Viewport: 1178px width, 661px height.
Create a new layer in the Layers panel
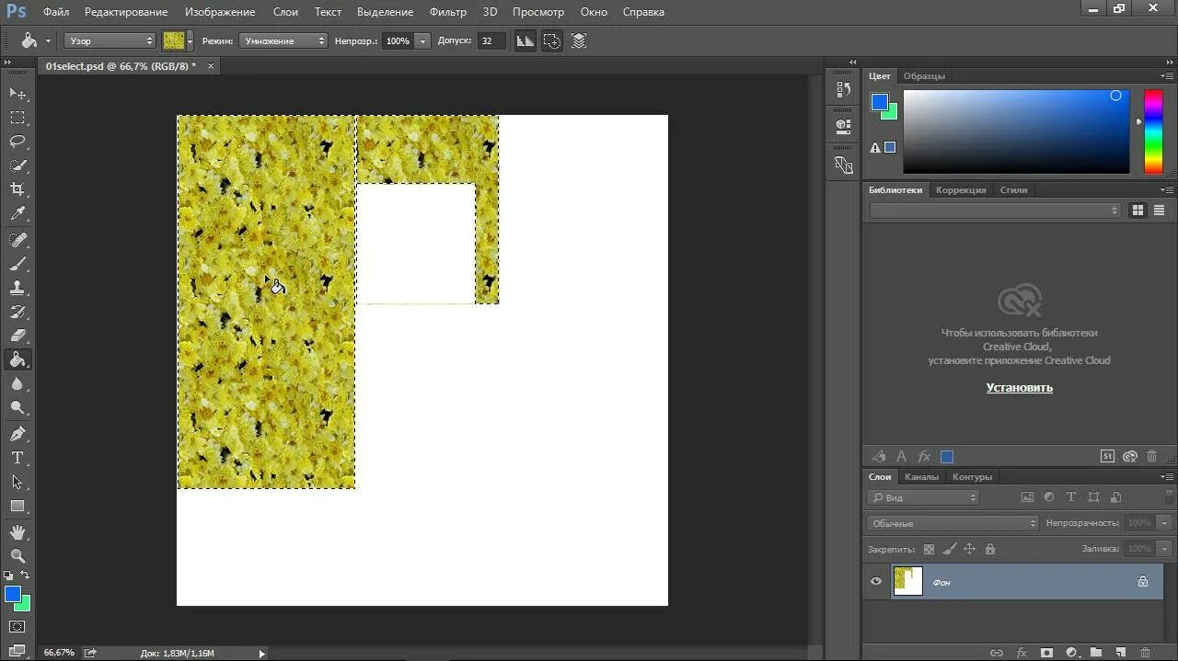(x=1121, y=653)
